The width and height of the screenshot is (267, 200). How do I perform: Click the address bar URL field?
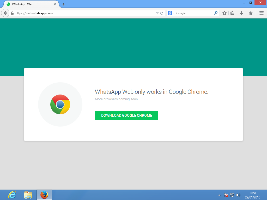[x=83, y=13]
